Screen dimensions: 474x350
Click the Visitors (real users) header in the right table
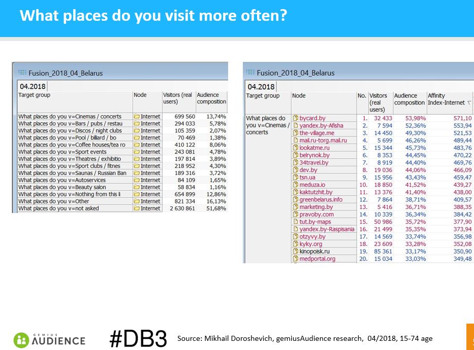click(378, 102)
